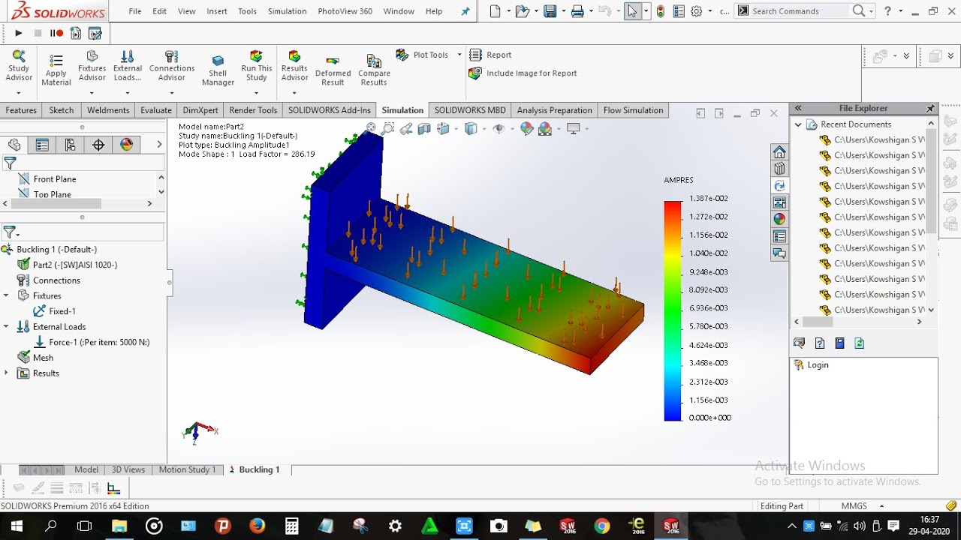Click Search Commands input field
Image resolution: width=961 pixels, height=540 pixels.
point(800,11)
